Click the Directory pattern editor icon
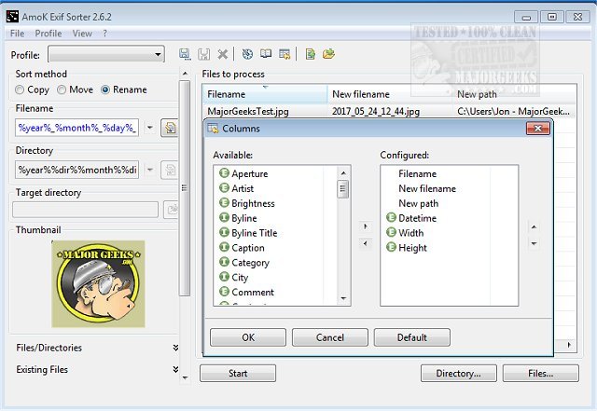 pyautogui.click(x=170, y=170)
